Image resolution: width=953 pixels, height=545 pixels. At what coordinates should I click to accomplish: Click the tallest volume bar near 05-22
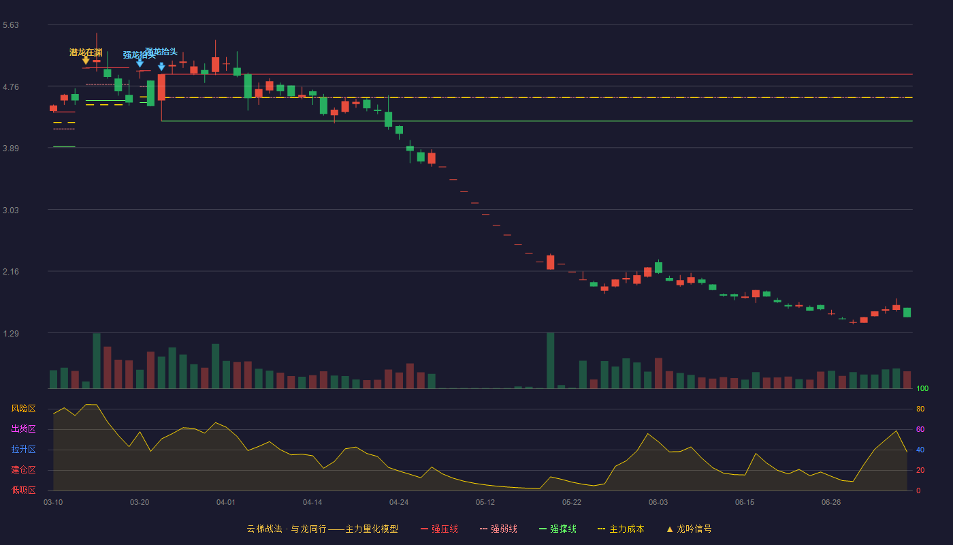tap(550, 361)
